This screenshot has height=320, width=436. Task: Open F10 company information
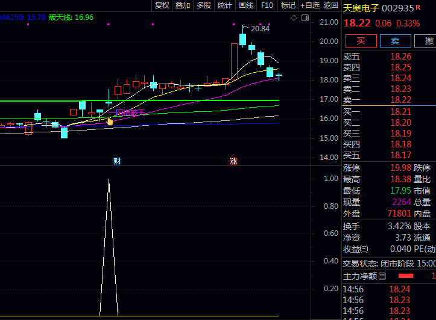coord(267,5)
